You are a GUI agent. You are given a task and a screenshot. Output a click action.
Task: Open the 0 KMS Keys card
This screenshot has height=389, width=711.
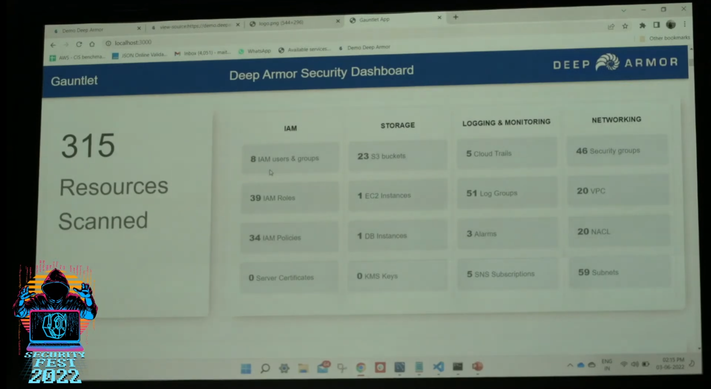pos(398,276)
